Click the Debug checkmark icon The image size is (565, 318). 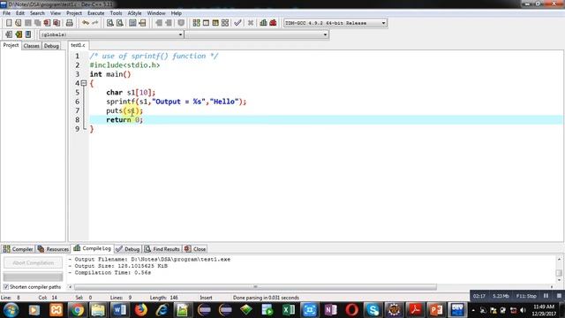pos(237,23)
